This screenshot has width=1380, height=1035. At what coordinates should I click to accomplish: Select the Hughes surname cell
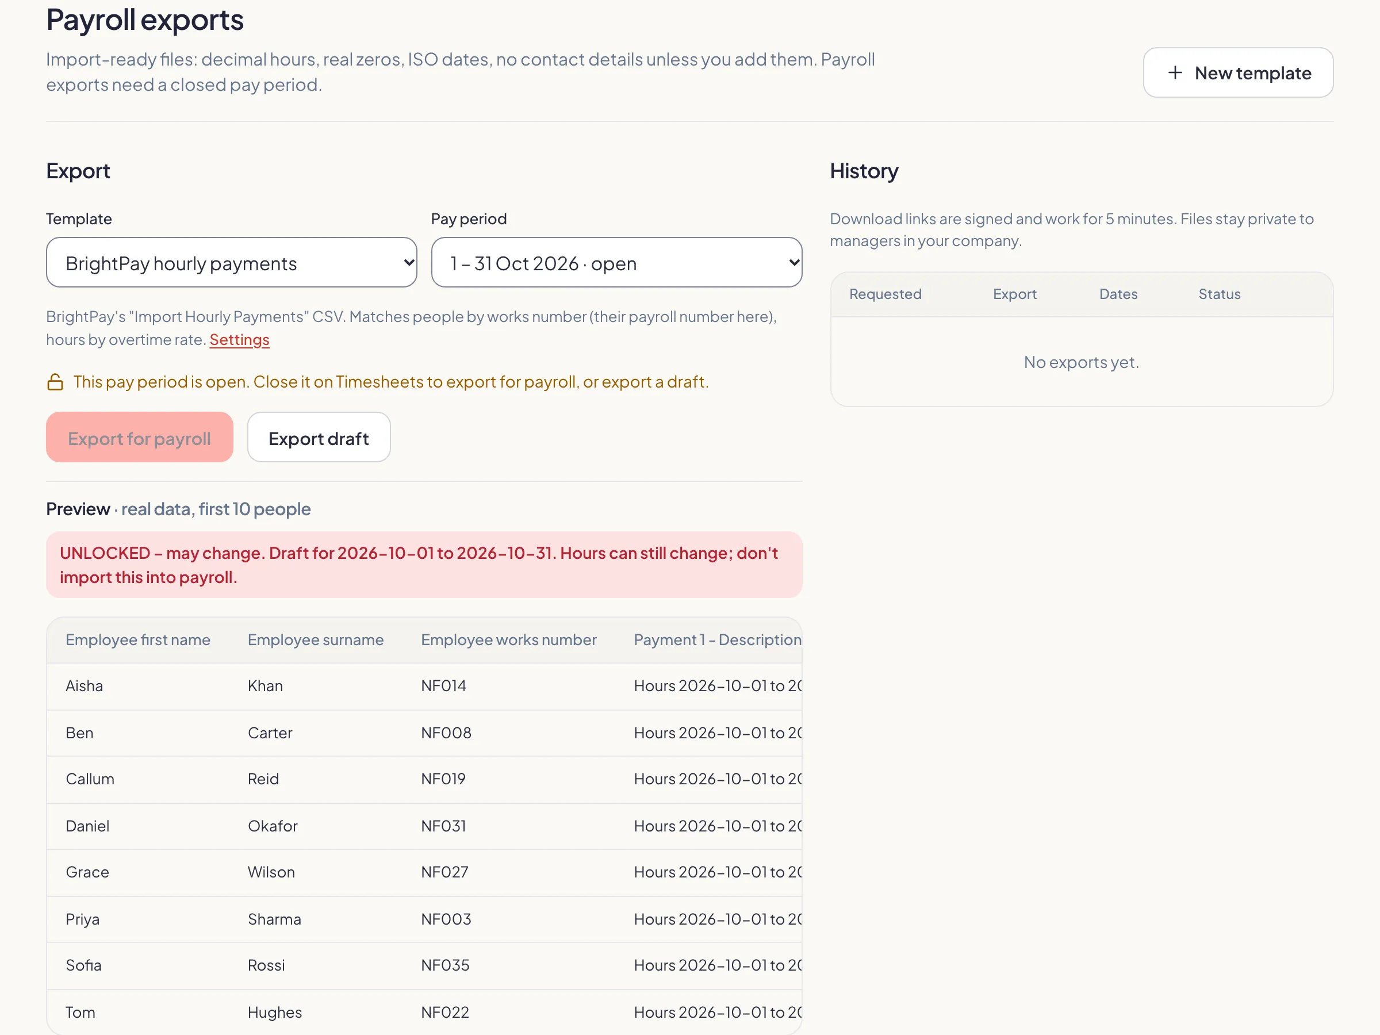(274, 1013)
